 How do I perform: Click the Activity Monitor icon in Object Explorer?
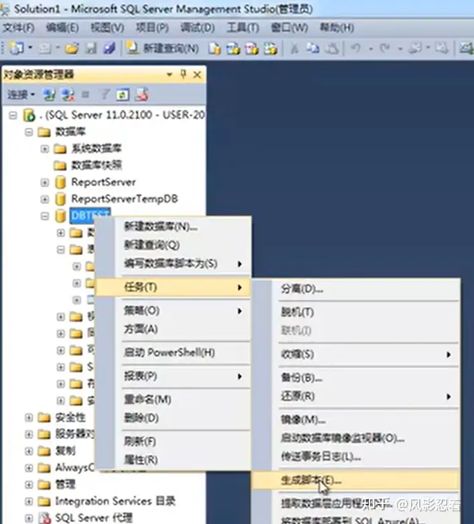[x=141, y=95]
